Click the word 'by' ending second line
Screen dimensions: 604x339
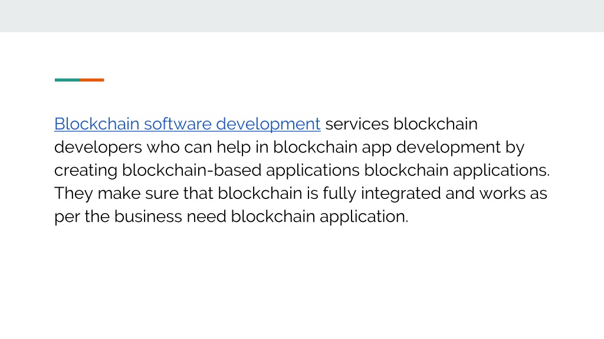(515, 147)
